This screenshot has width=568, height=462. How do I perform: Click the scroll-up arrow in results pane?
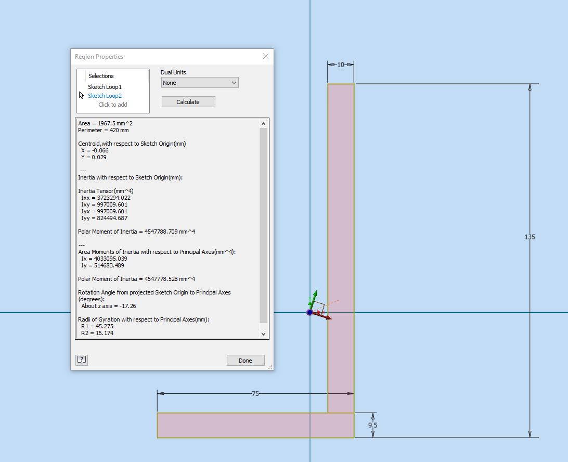point(263,123)
